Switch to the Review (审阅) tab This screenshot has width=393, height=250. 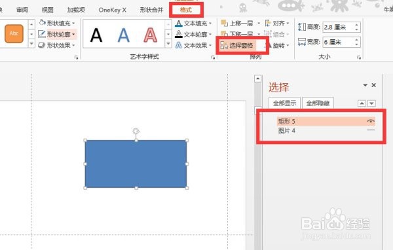coord(22,10)
